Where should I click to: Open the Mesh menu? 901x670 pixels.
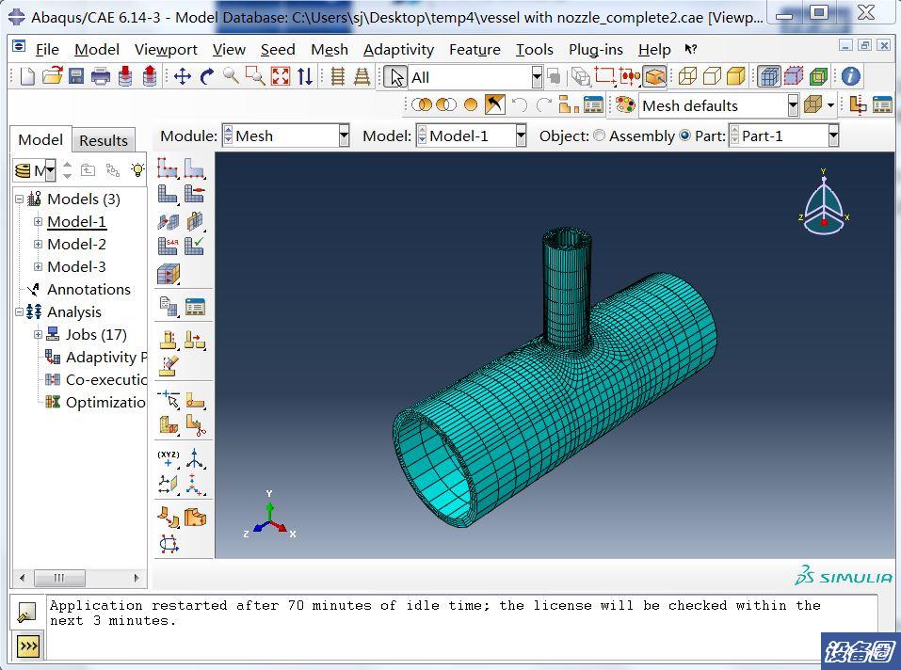(330, 50)
